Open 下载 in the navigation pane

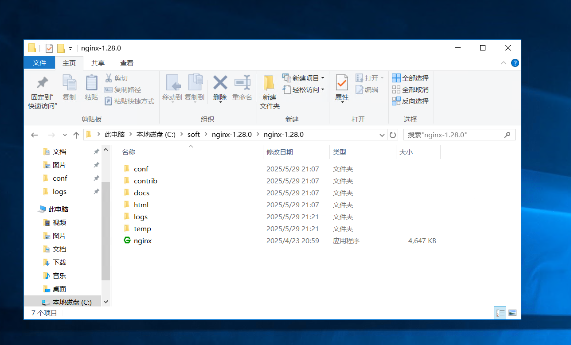click(x=59, y=262)
